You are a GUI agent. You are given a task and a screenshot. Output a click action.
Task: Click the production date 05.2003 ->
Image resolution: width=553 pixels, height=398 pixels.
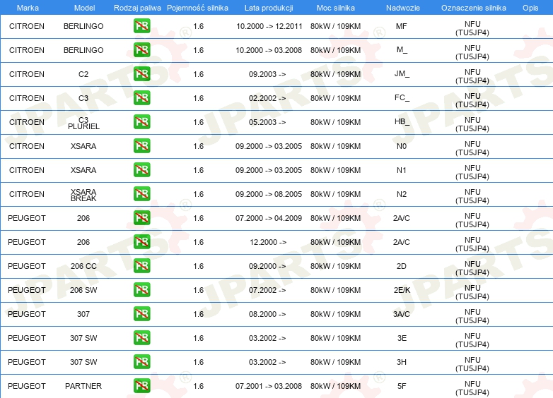(x=267, y=122)
